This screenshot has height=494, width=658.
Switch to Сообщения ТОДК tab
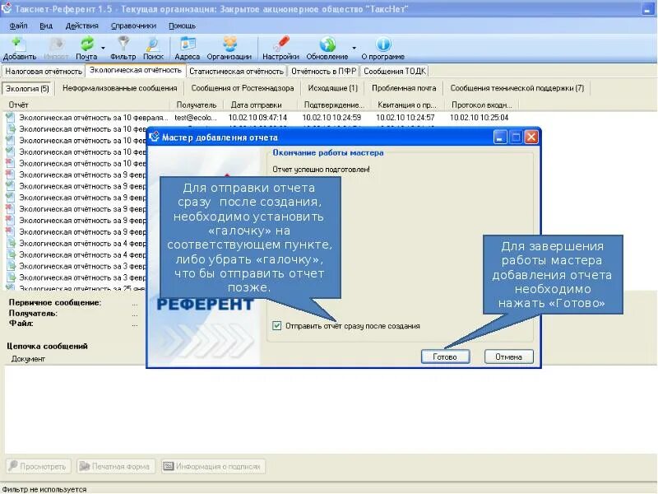pos(395,72)
